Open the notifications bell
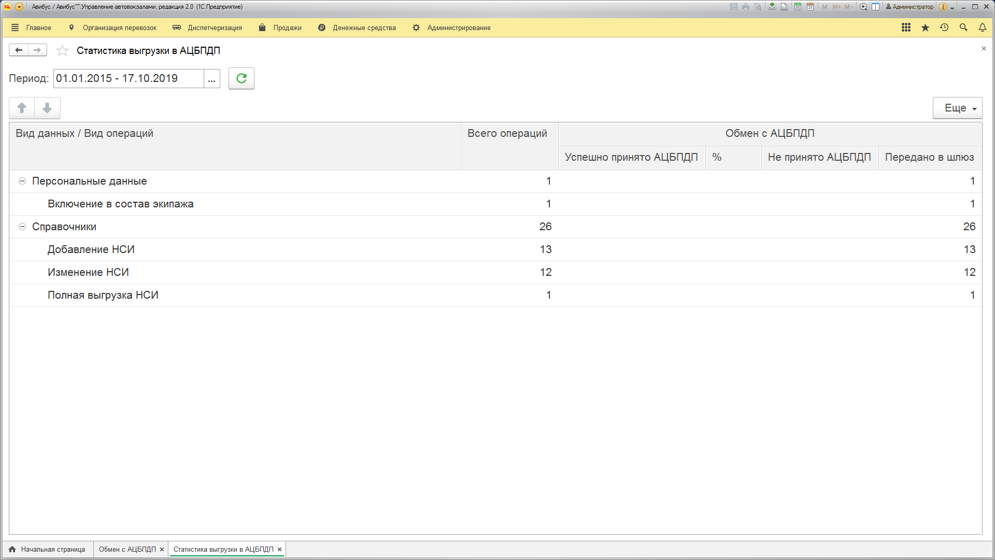The image size is (995, 560). [982, 27]
